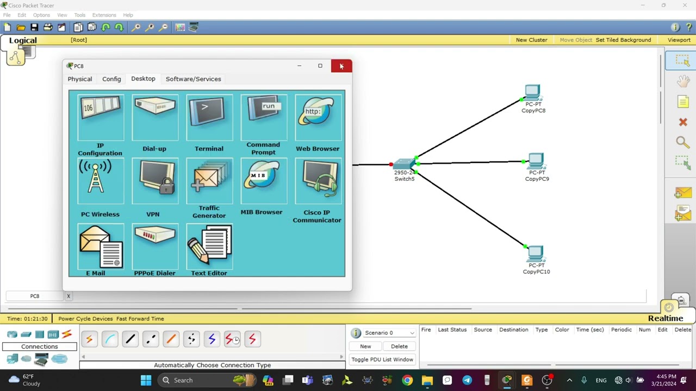The width and height of the screenshot is (696, 391).
Task: Save the file with the floppy disk icon
Action: [34, 27]
